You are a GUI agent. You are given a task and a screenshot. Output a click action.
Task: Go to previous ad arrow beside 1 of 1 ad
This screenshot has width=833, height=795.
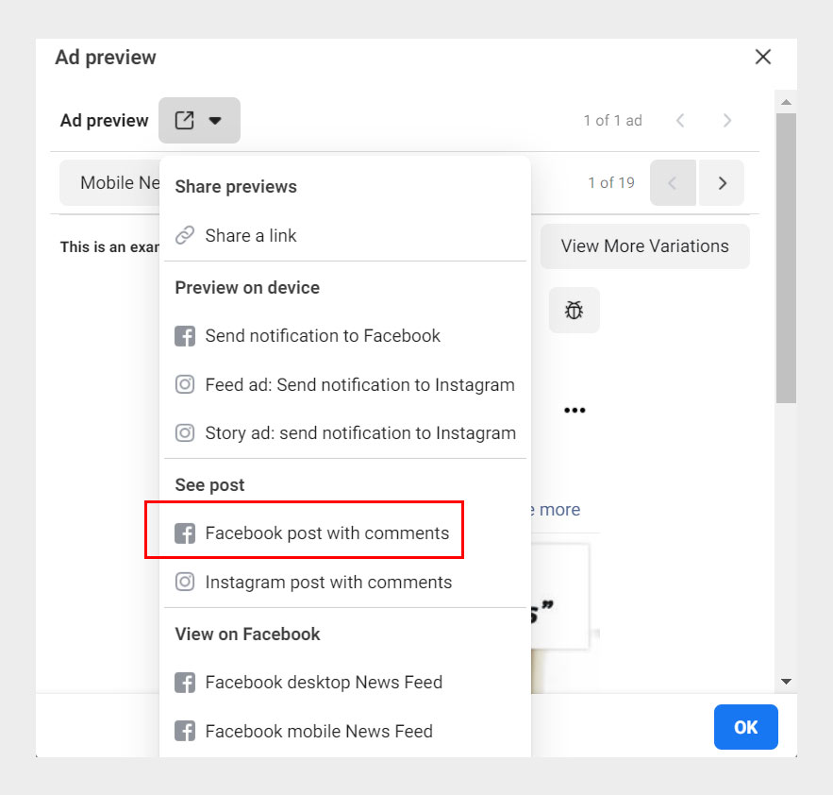pos(680,121)
